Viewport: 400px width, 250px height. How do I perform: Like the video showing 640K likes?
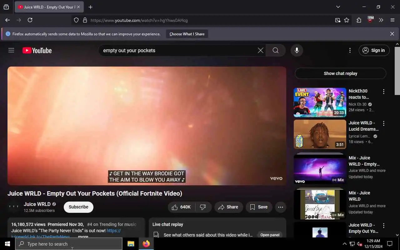[182, 207]
